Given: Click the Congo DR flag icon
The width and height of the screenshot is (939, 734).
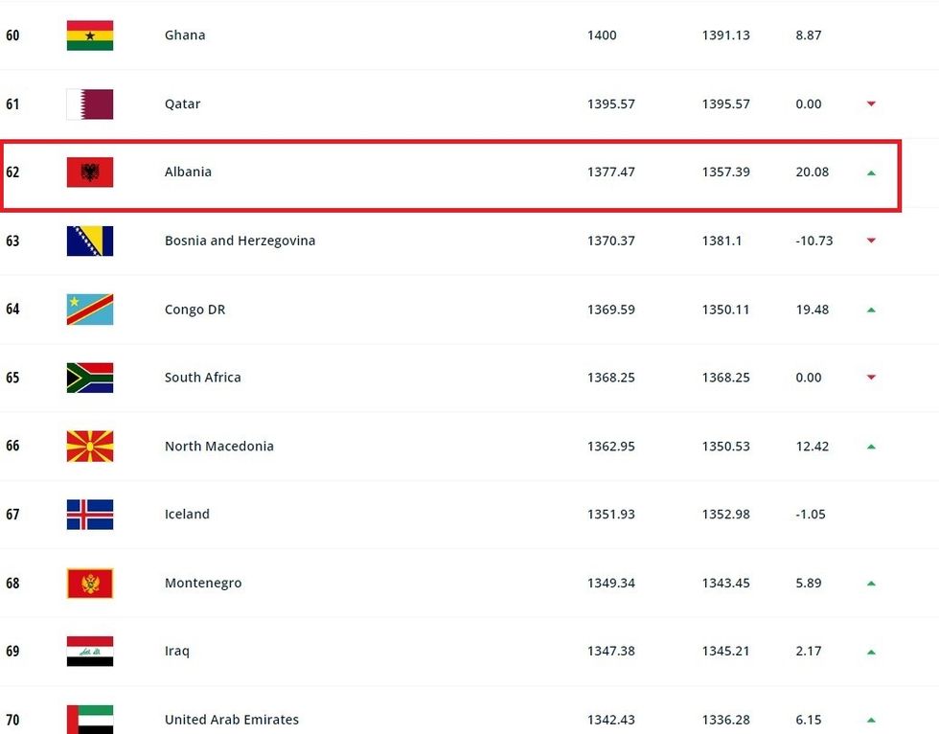Looking at the screenshot, I should 90,310.
